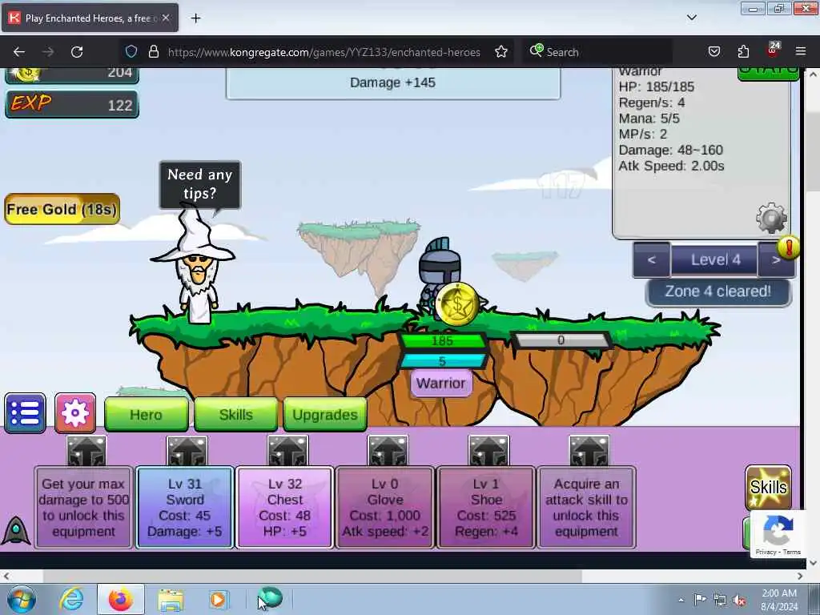Collect the gold coin near the Warrior
820x615 pixels.
point(457,304)
